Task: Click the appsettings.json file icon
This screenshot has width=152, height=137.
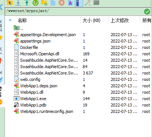Action: 17,41
